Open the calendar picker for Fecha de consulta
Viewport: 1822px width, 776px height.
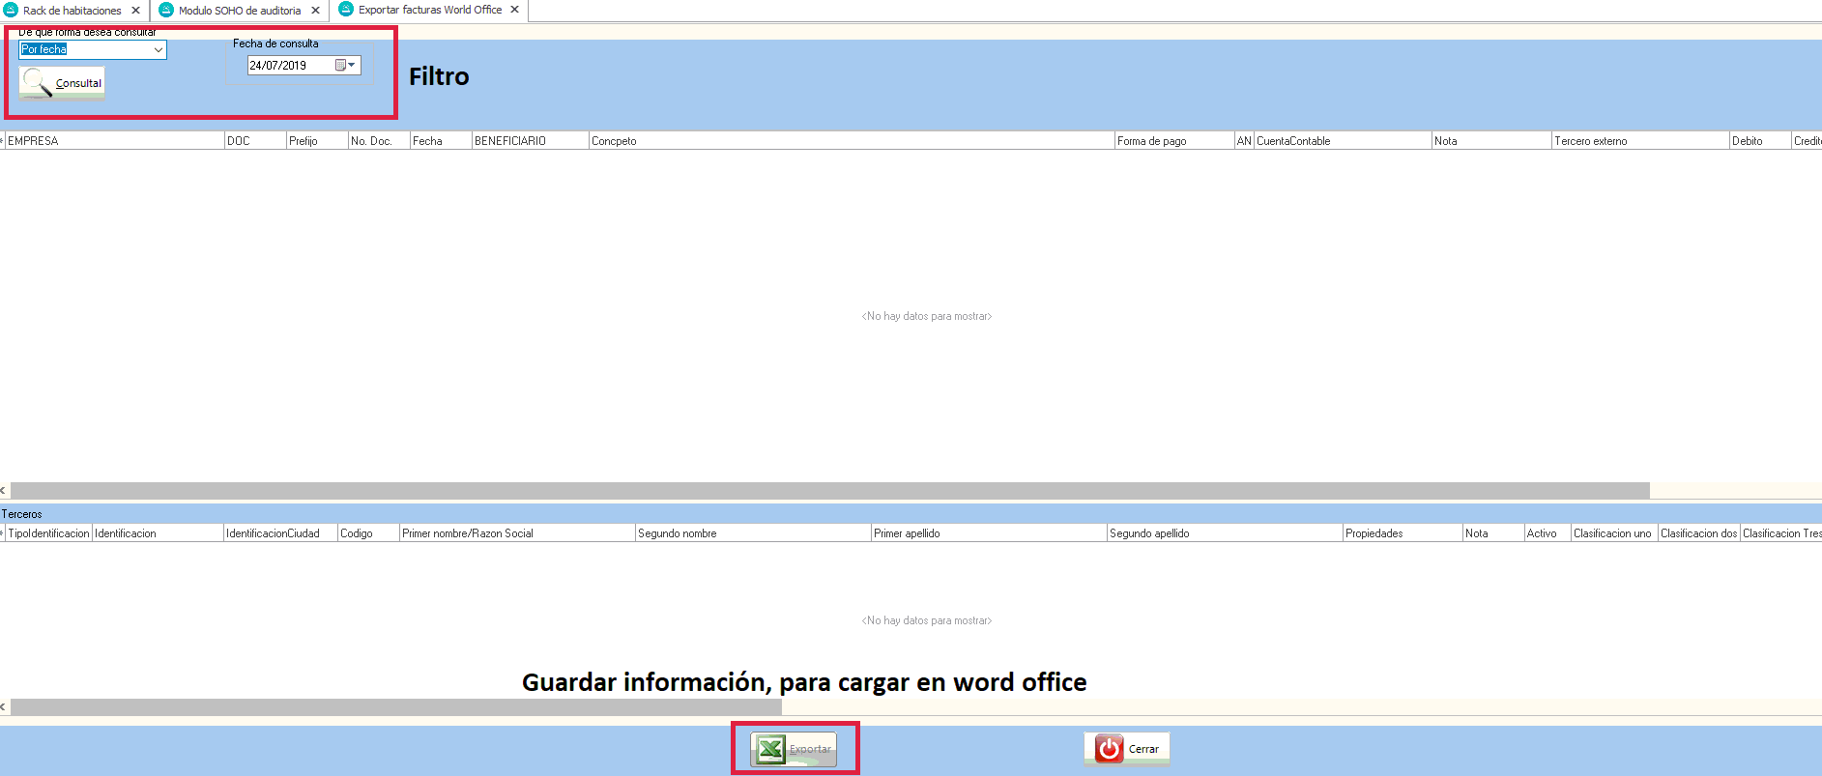point(345,66)
